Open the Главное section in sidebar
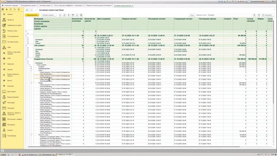The height and width of the screenshot is (156, 277). point(12,14)
